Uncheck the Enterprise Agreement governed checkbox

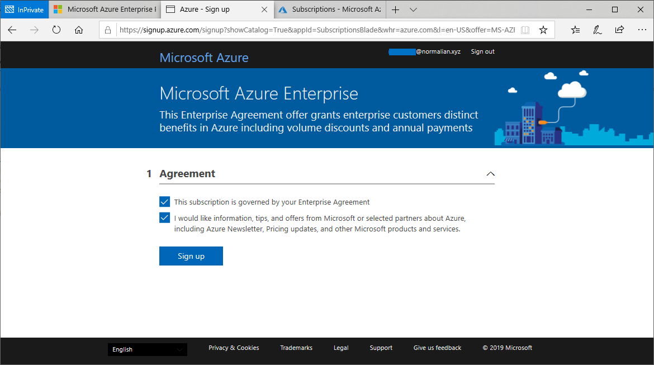pyautogui.click(x=164, y=202)
